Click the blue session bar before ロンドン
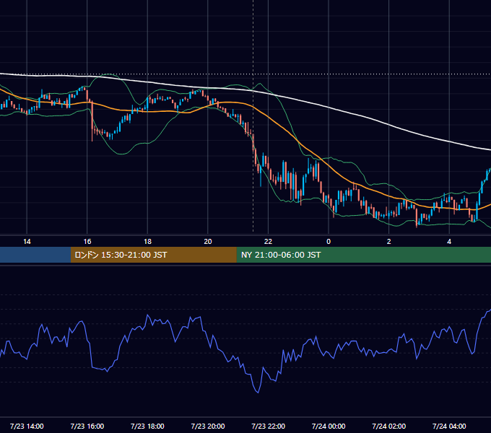This screenshot has height=433, width=491. pyautogui.click(x=35, y=255)
